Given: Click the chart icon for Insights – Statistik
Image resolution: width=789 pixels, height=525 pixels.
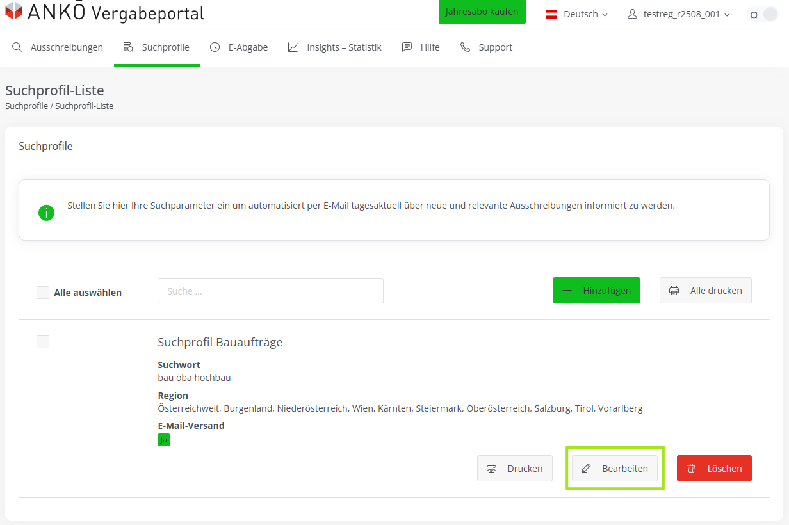Looking at the screenshot, I should point(293,47).
